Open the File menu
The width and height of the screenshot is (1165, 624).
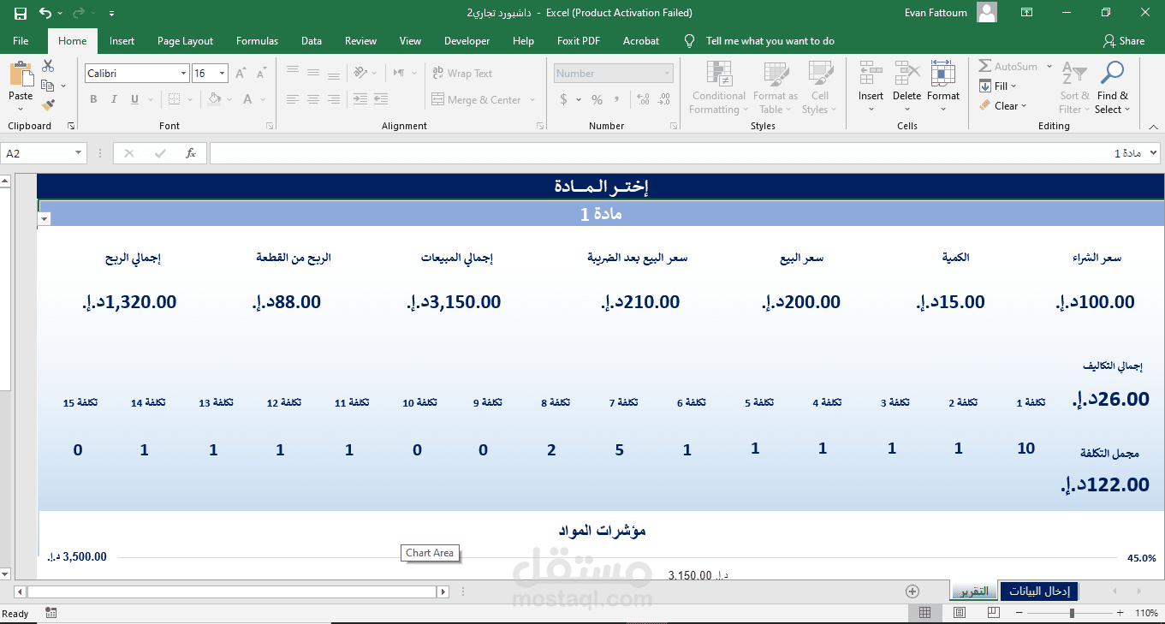(x=21, y=41)
